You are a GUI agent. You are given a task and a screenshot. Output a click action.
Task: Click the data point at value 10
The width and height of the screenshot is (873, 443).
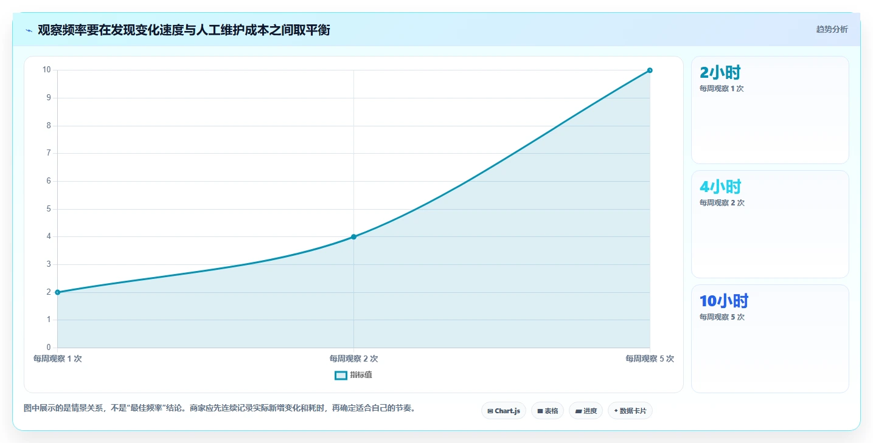click(x=650, y=70)
